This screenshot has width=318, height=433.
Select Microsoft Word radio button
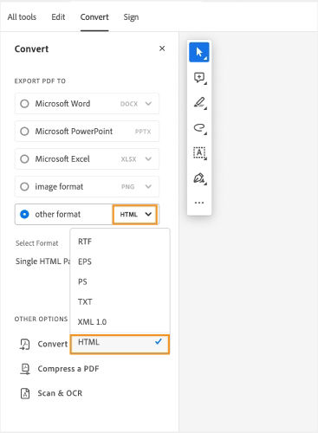pos(24,104)
